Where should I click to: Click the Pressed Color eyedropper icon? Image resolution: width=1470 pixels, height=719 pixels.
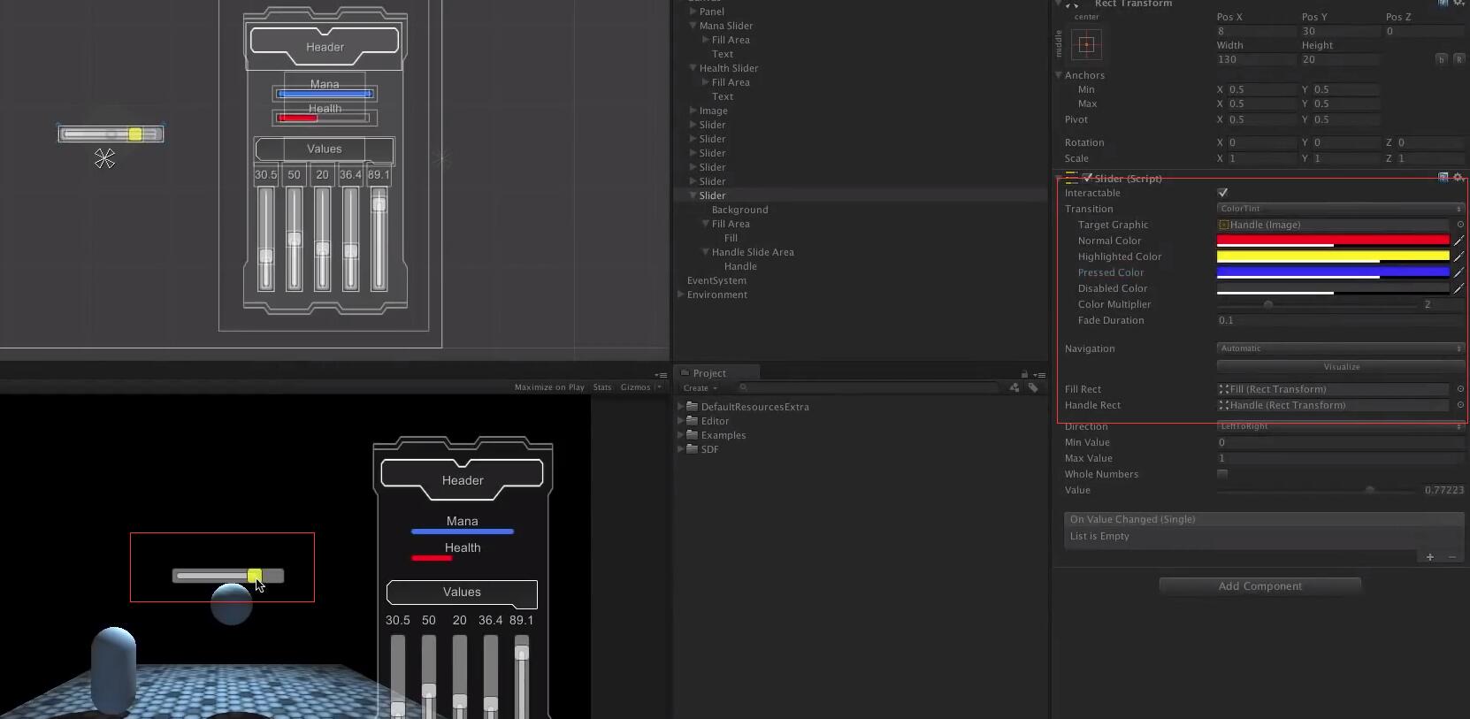point(1459,272)
